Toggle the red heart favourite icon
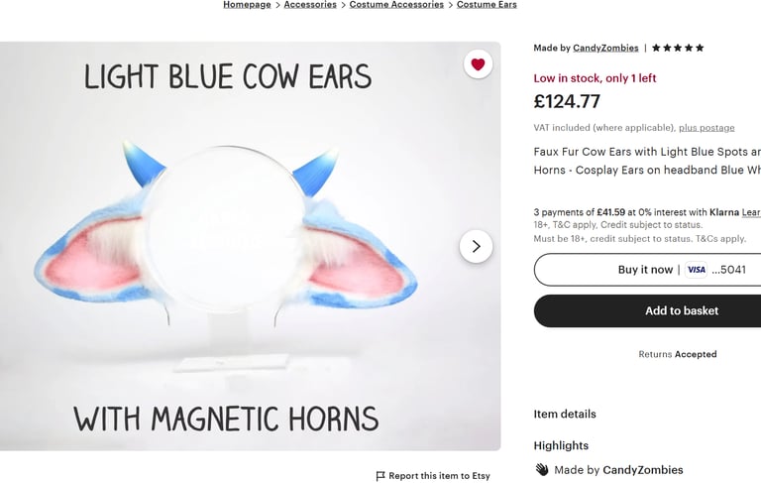 point(478,64)
